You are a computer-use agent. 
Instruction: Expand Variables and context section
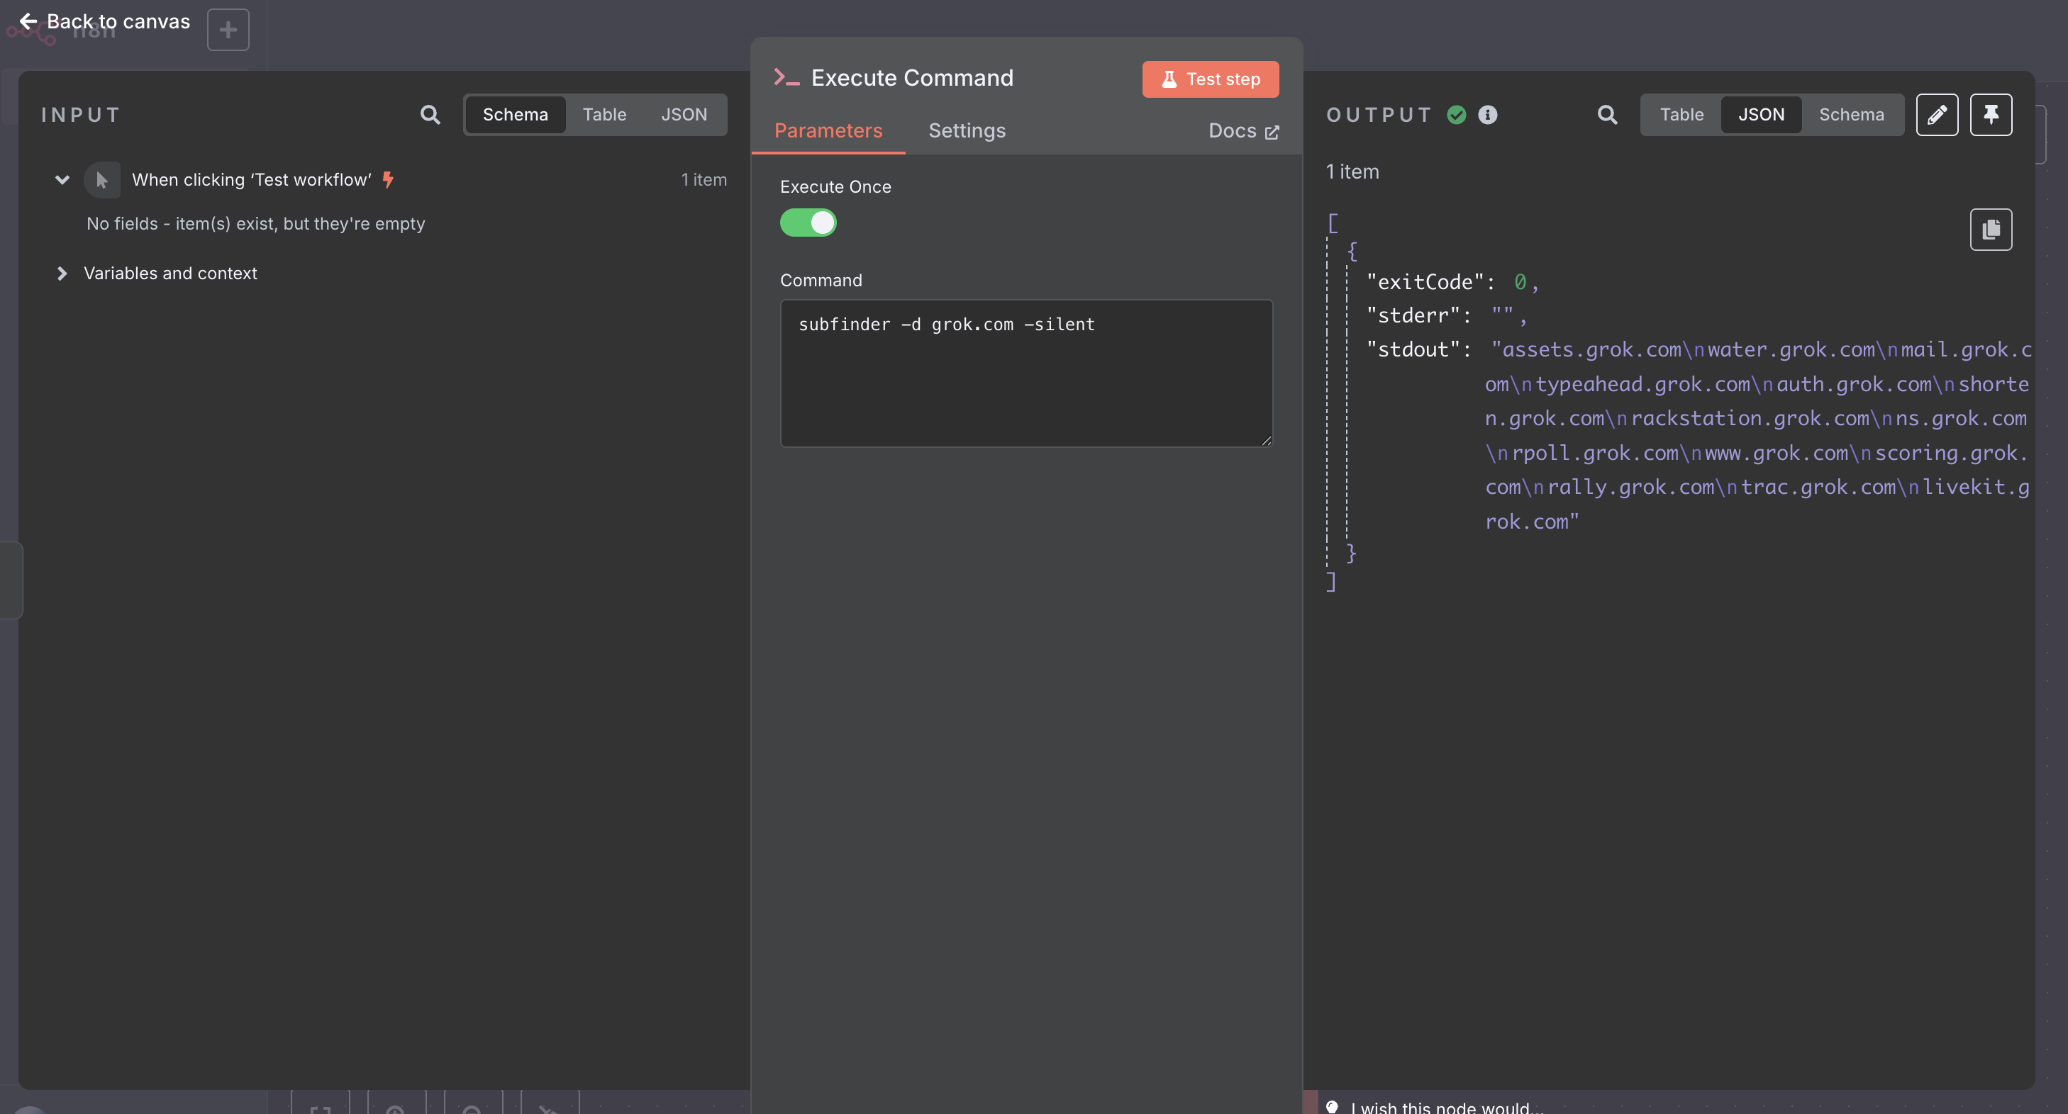pyautogui.click(x=62, y=274)
